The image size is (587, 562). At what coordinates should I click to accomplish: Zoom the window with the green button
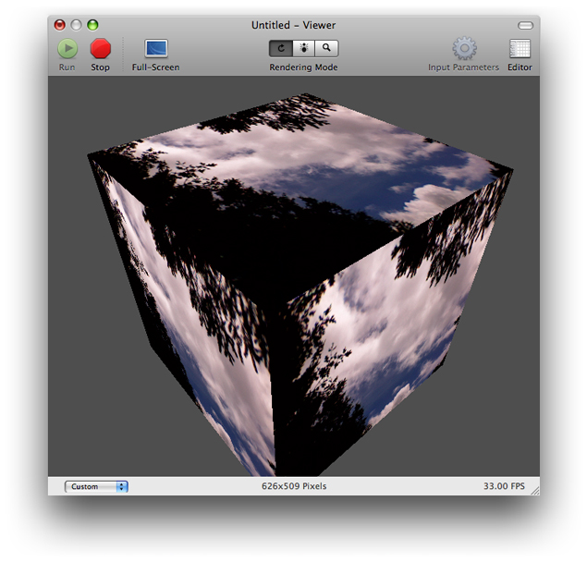coord(92,25)
